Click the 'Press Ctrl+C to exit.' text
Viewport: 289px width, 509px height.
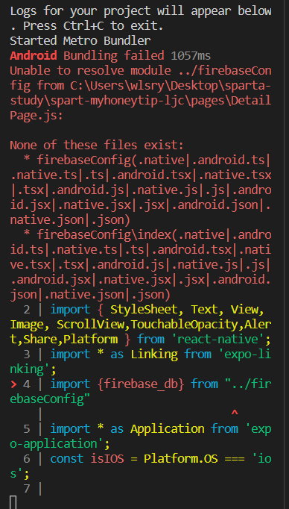[93, 26]
